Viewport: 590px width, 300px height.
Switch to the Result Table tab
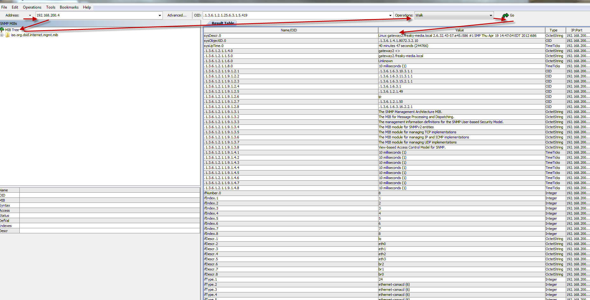click(223, 23)
